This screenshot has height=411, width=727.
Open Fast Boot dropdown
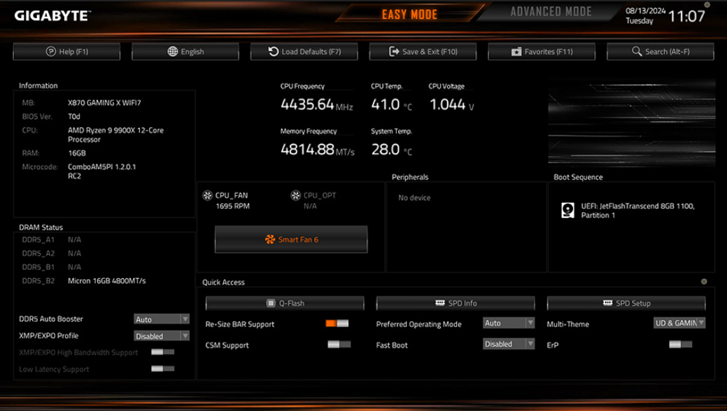(x=509, y=344)
